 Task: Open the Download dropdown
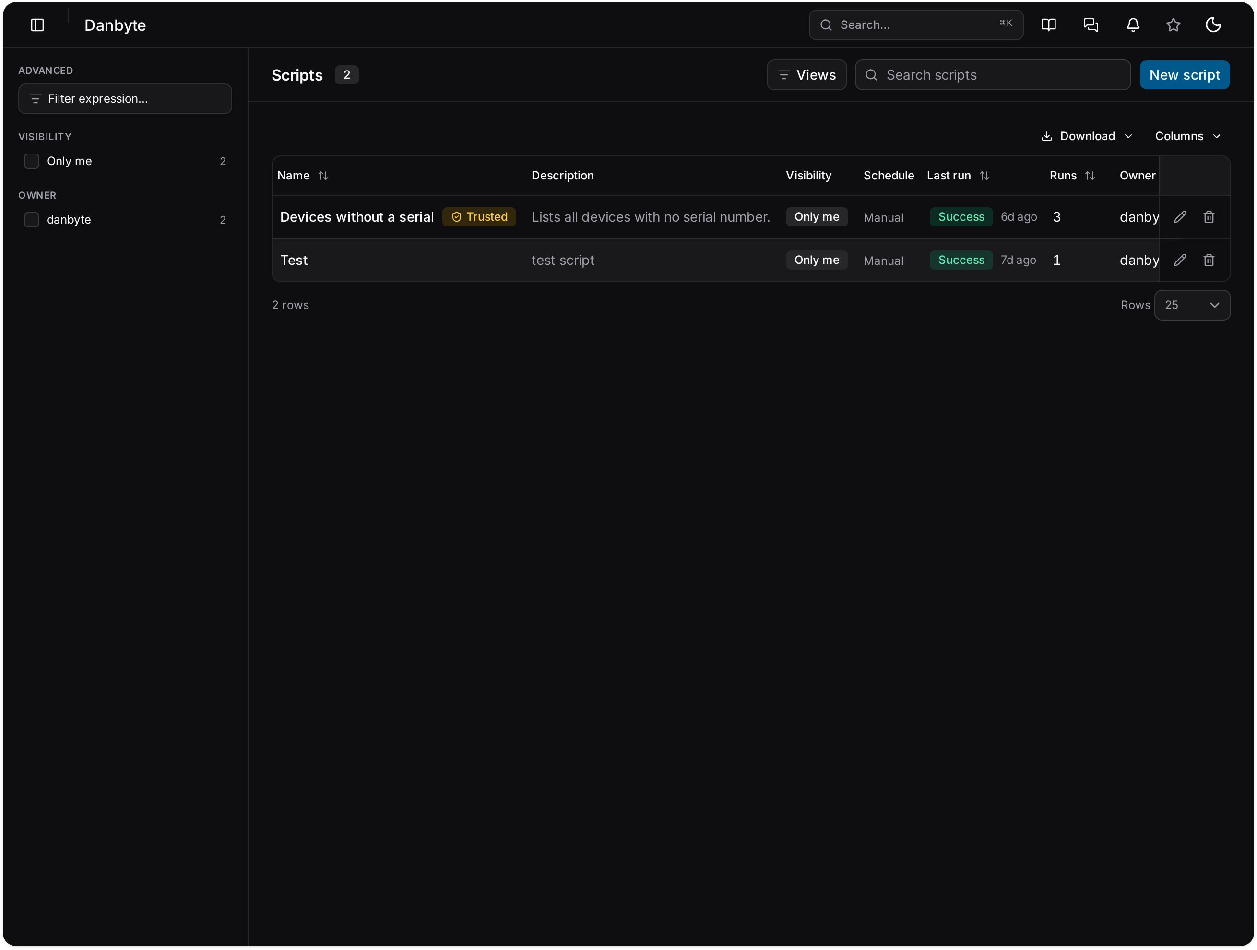1087,136
